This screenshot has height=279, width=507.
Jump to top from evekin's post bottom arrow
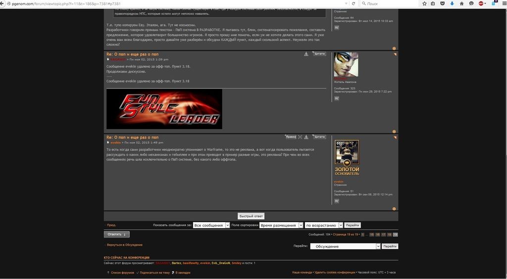394,209
